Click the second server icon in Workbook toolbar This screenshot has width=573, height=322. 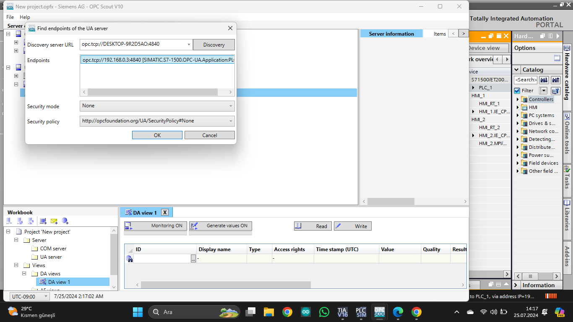[x=20, y=221]
